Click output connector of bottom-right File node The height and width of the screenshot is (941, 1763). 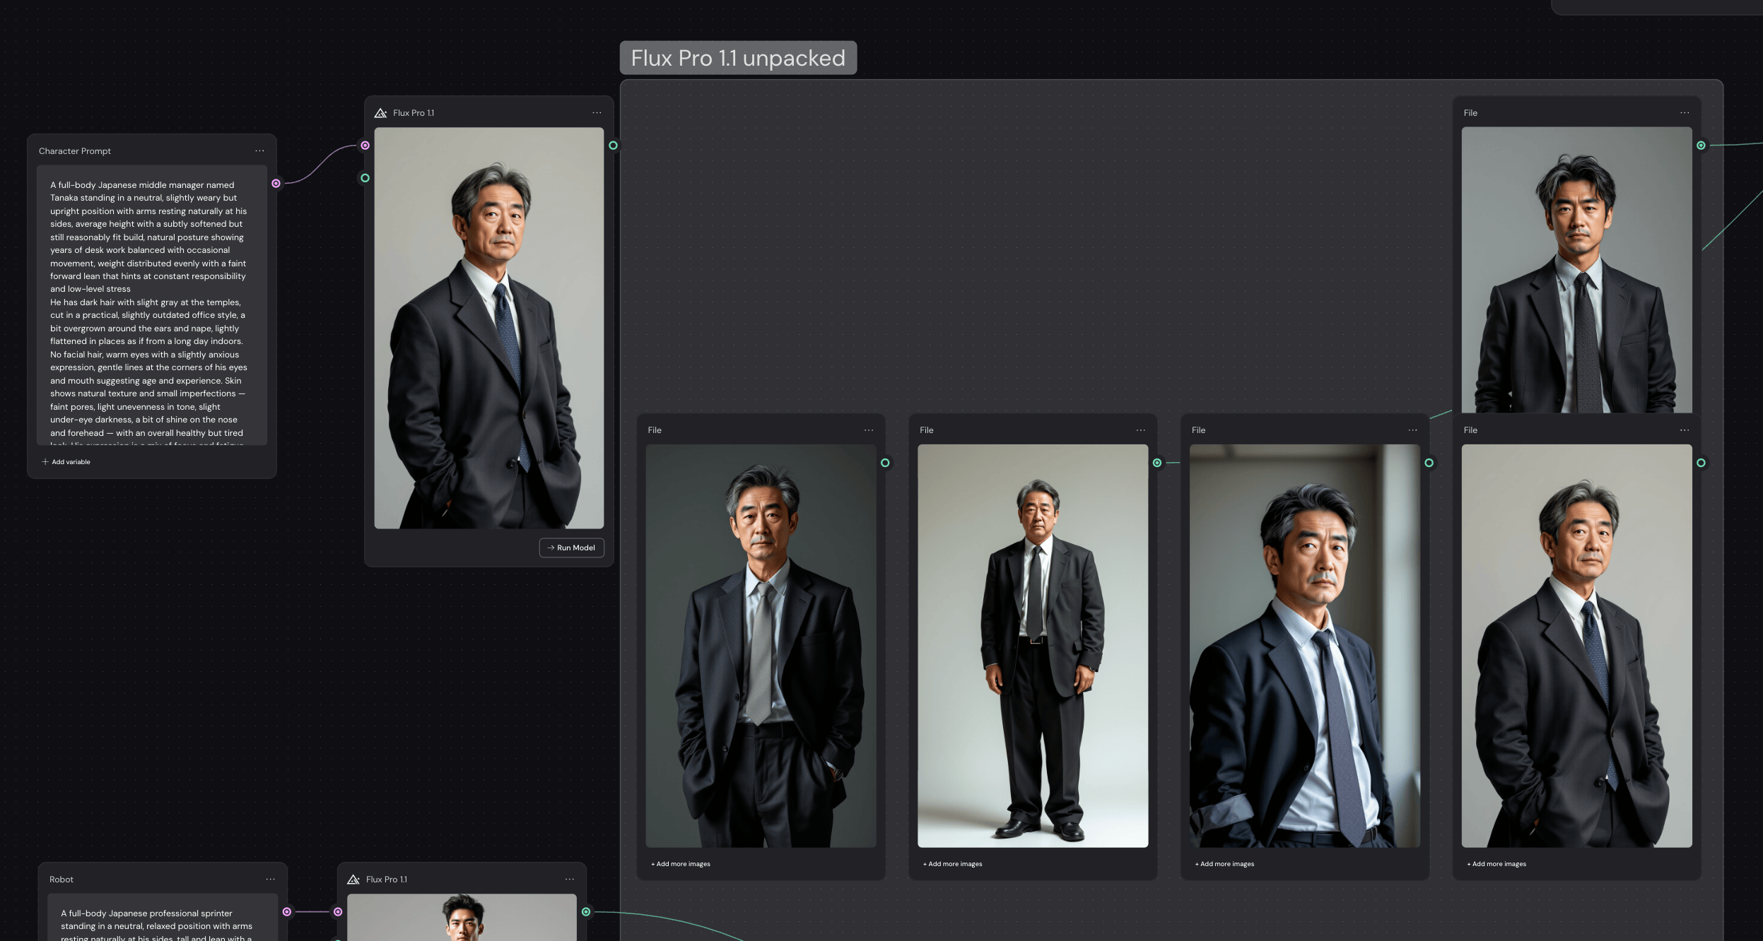[1701, 463]
